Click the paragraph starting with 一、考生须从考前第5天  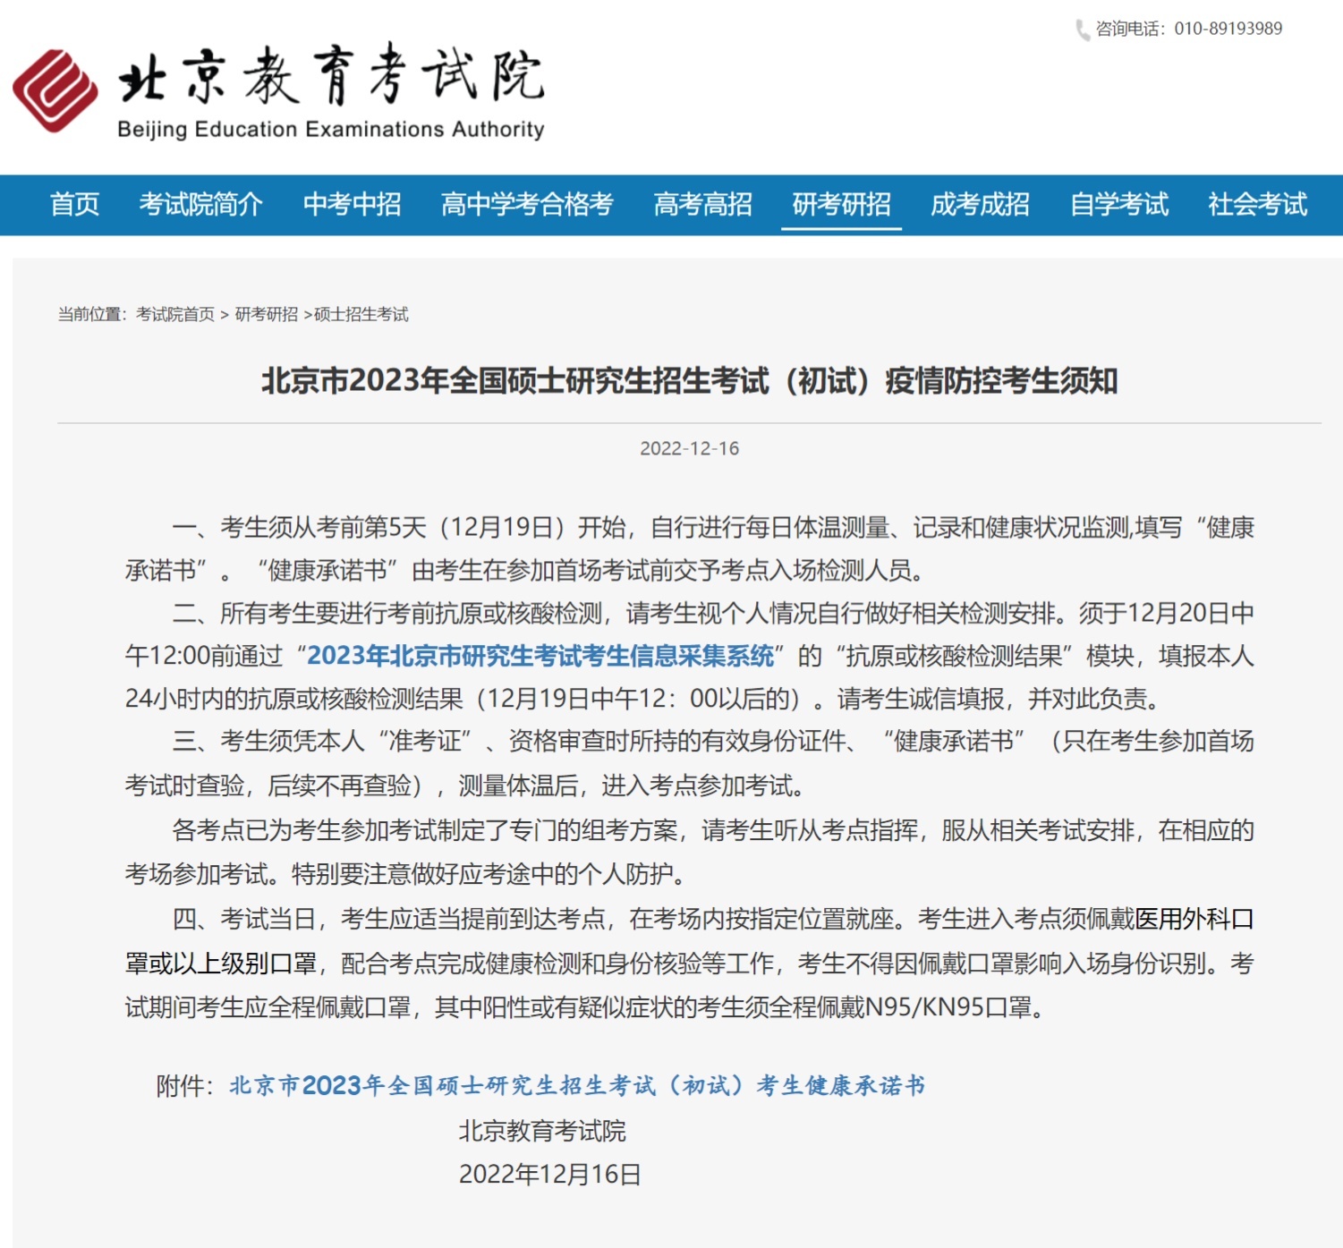[689, 548]
